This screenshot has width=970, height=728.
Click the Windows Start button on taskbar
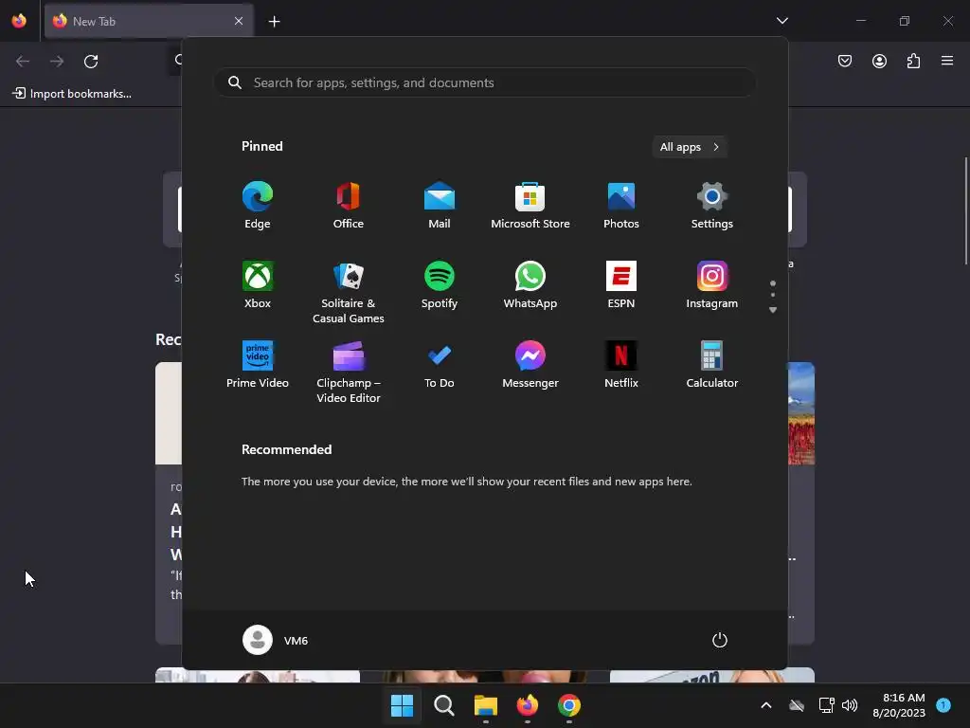click(402, 705)
